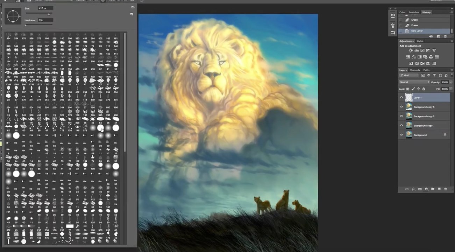Create a new snapshot in History panel
Viewport: 455px width, 252px height.
point(439,36)
